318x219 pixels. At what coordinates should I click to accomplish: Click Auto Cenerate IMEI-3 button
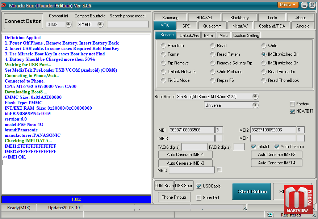pyautogui.click(x=185, y=163)
